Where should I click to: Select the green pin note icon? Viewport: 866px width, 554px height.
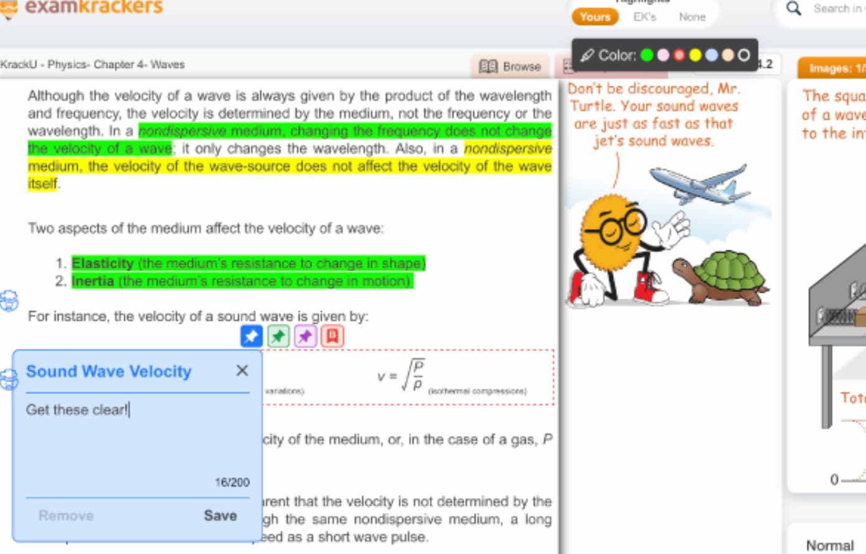[x=278, y=336]
